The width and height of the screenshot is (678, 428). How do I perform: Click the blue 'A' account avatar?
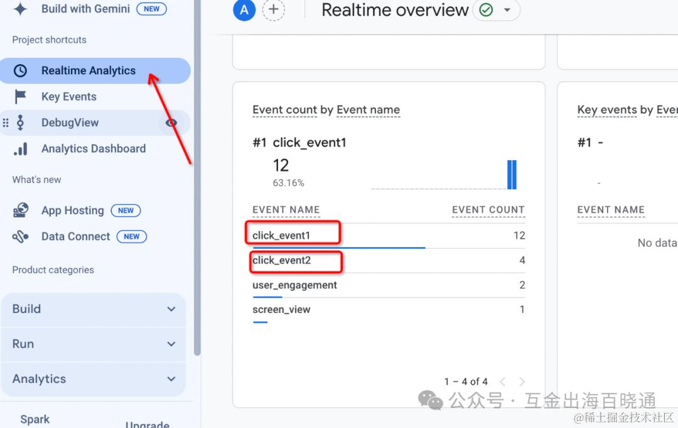coord(244,9)
